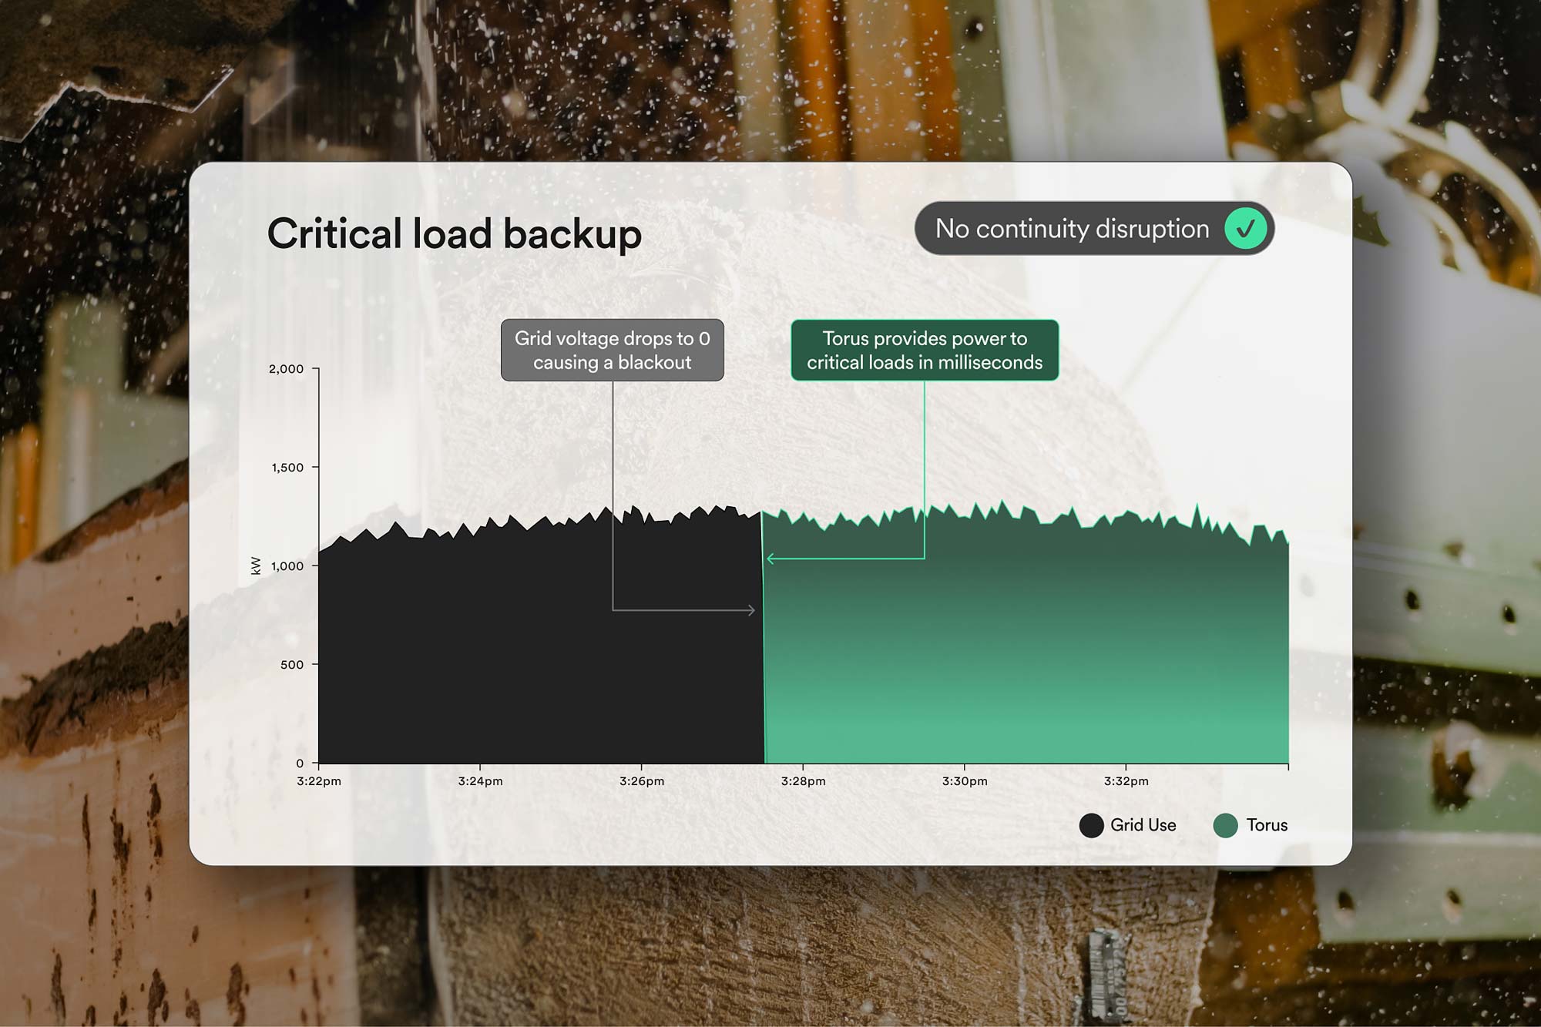Select the Torus legend label

click(x=1267, y=825)
